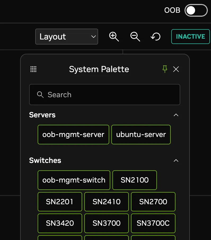Select the SN3700 switch
This screenshot has height=240, width=211.
pos(106,223)
